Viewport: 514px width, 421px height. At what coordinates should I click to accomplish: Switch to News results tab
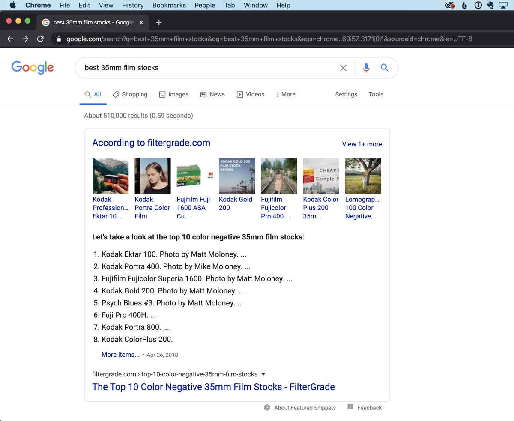point(212,95)
